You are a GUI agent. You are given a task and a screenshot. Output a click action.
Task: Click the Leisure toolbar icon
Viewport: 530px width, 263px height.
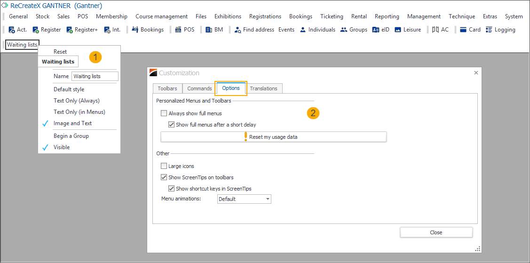pos(398,30)
